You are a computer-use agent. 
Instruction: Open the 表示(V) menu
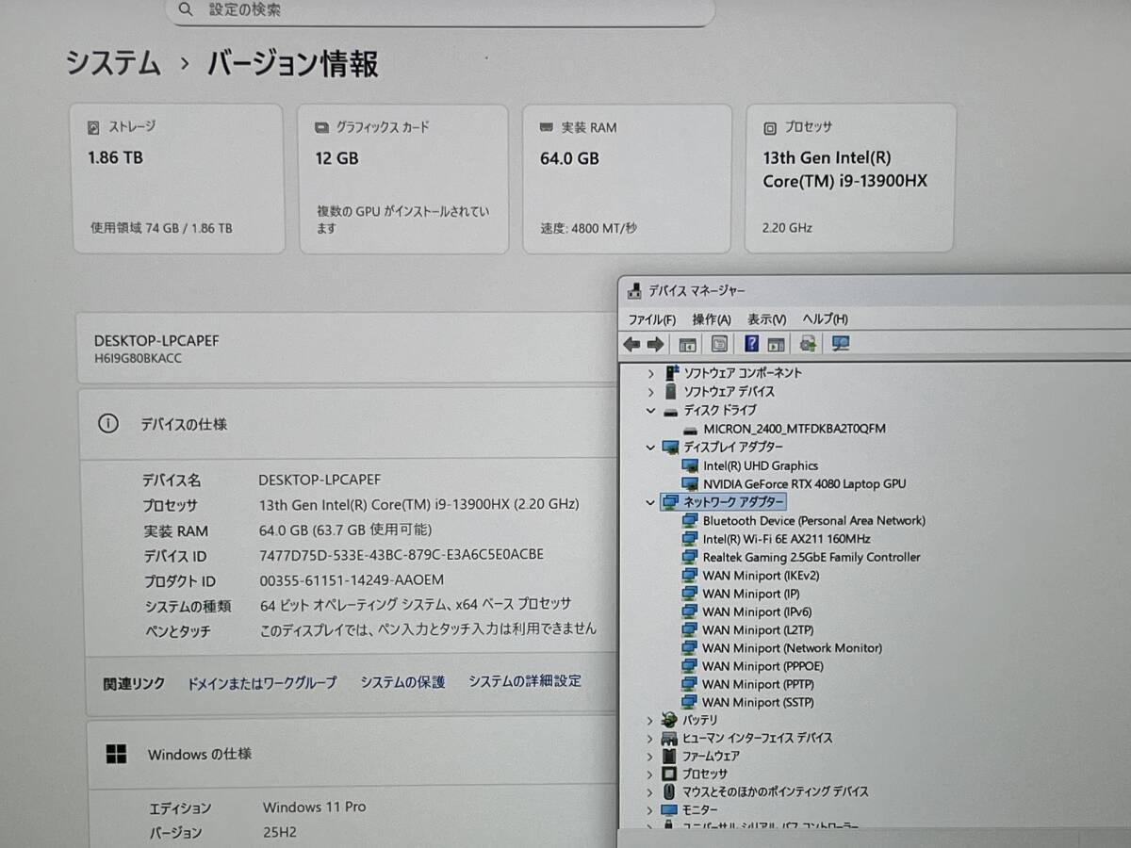click(767, 319)
